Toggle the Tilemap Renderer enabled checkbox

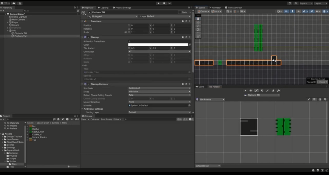[x=88, y=84]
